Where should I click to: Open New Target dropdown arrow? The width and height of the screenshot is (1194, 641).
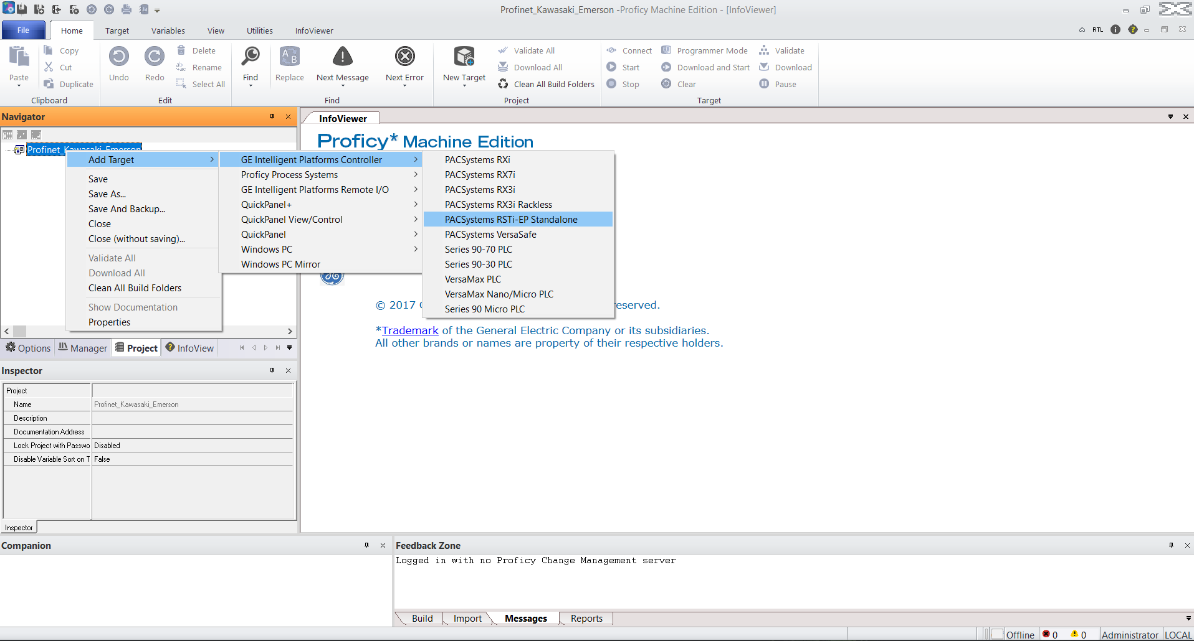[x=464, y=86]
